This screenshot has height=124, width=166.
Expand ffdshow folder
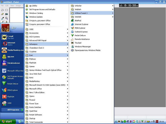47,59
